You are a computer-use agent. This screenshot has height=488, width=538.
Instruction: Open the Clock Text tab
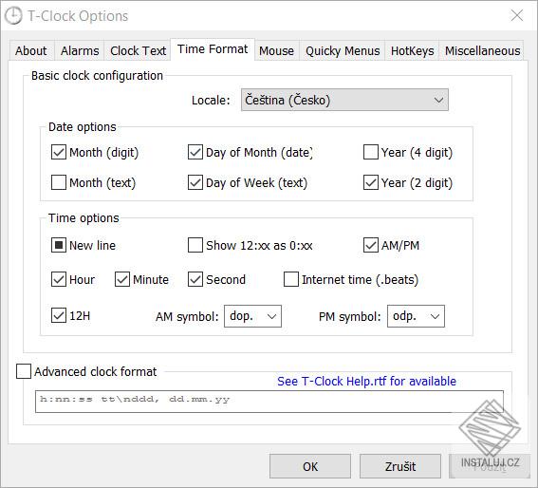[138, 51]
